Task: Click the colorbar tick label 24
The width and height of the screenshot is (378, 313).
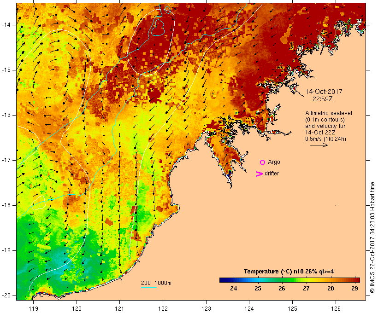Action: 233,288
